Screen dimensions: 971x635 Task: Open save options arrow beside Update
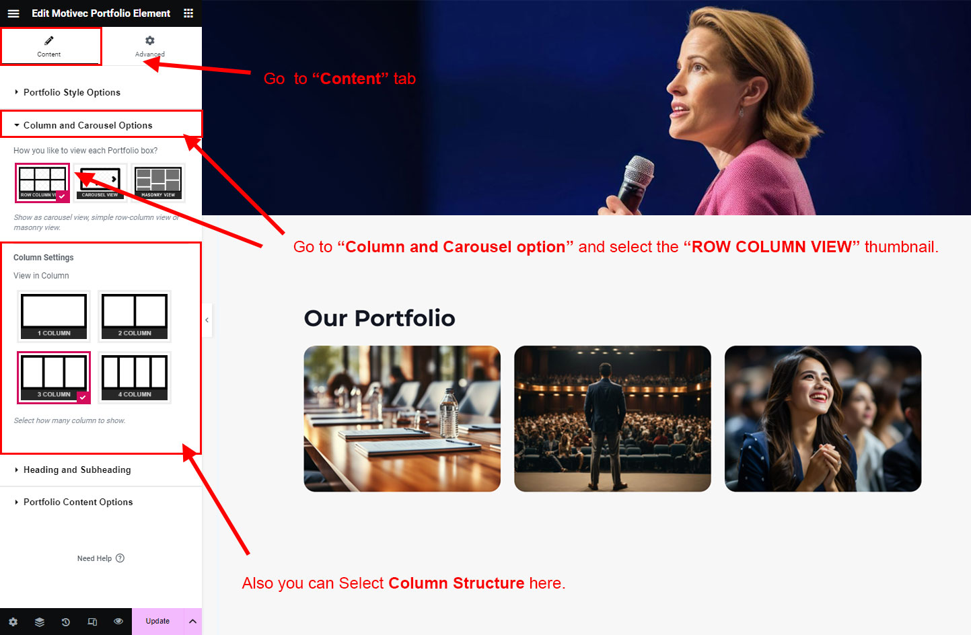coord(192,622)
